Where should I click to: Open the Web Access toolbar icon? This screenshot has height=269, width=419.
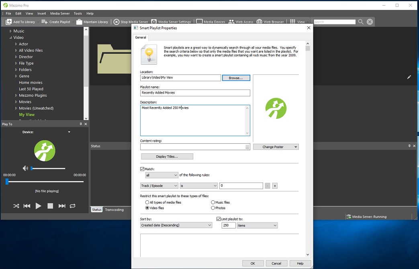(x=231, y=22)
